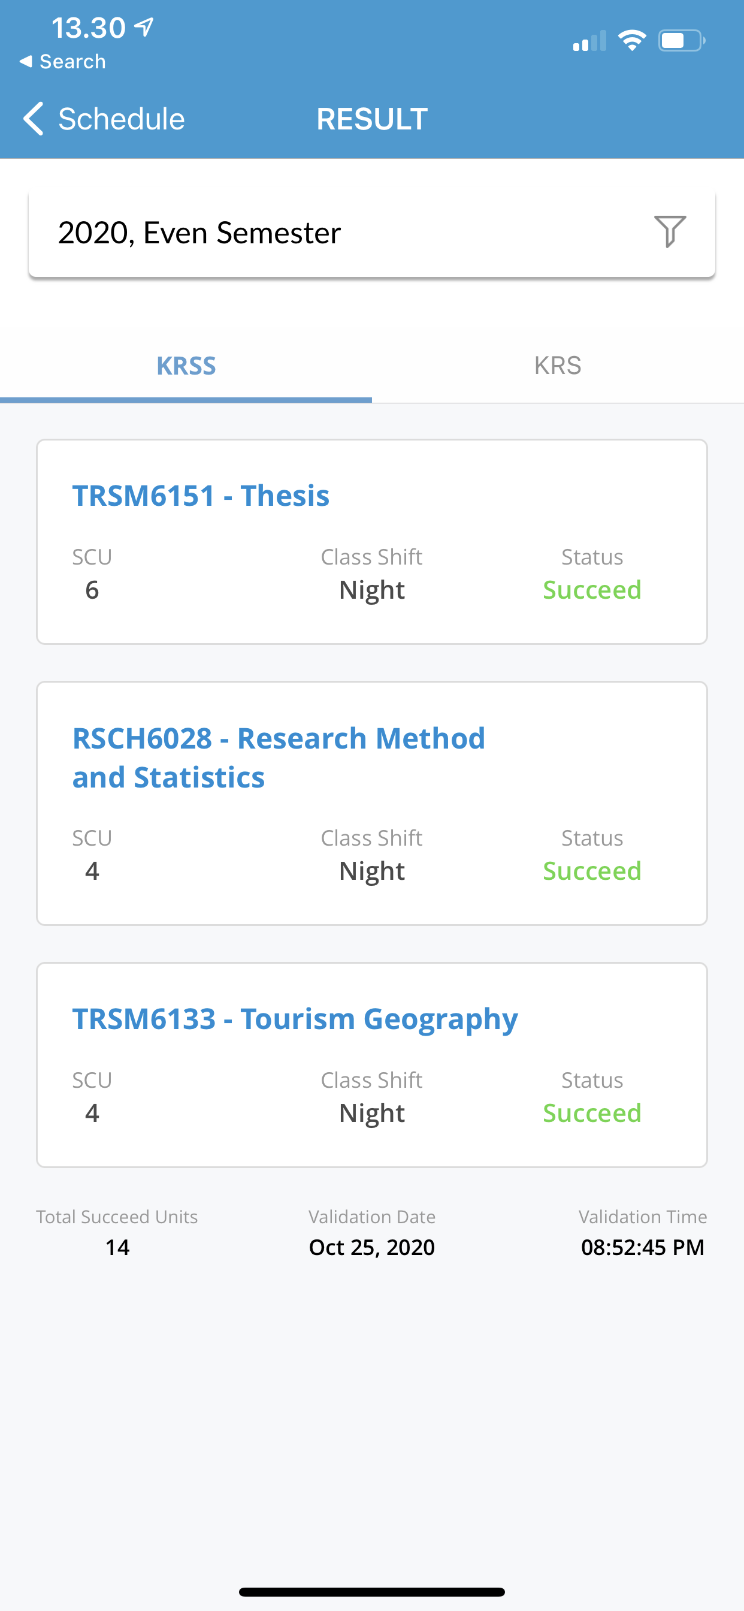744x1611 pixels.
Task: Select the KRSS tab
Action: [x=186, y=365]
